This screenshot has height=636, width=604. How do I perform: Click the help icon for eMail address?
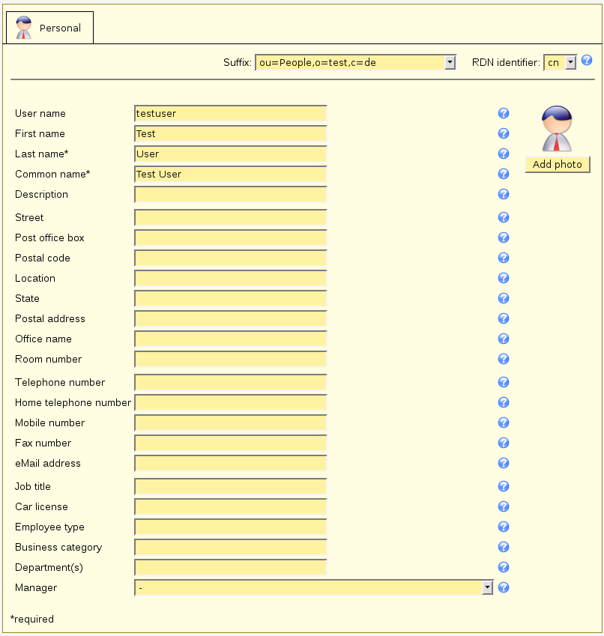point(504,463)
